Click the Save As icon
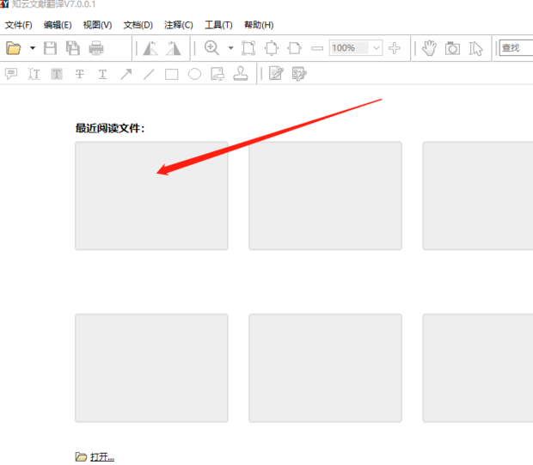The image size is (533, 465). [x=73, y=48]
